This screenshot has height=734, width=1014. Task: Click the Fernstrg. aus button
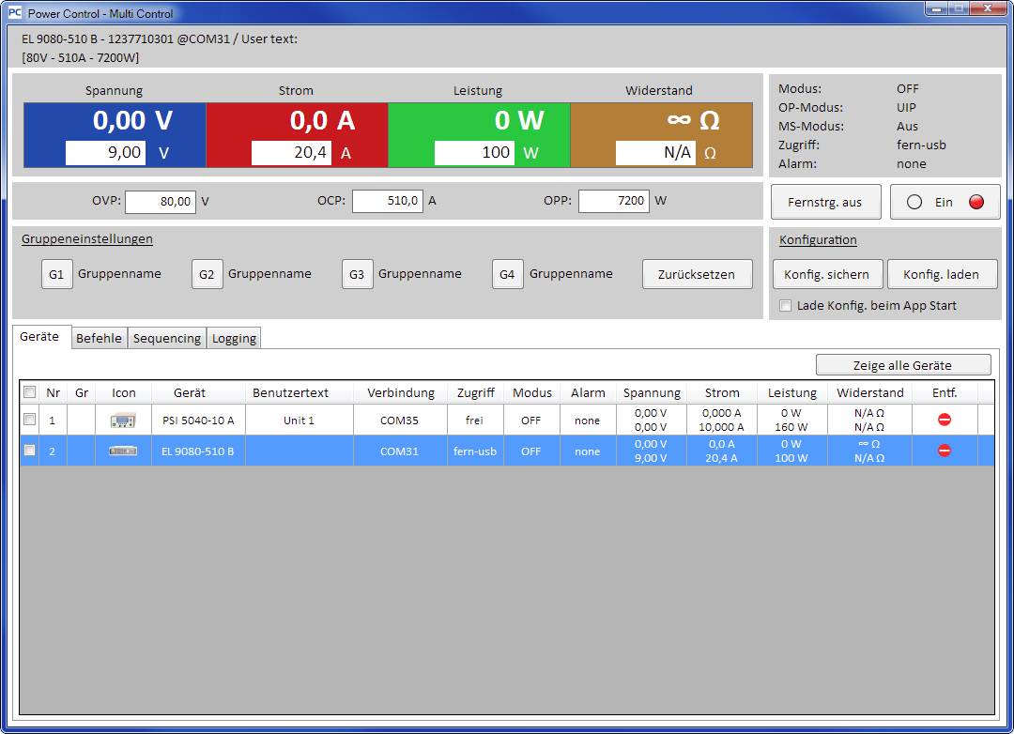[x=825, y=201]
